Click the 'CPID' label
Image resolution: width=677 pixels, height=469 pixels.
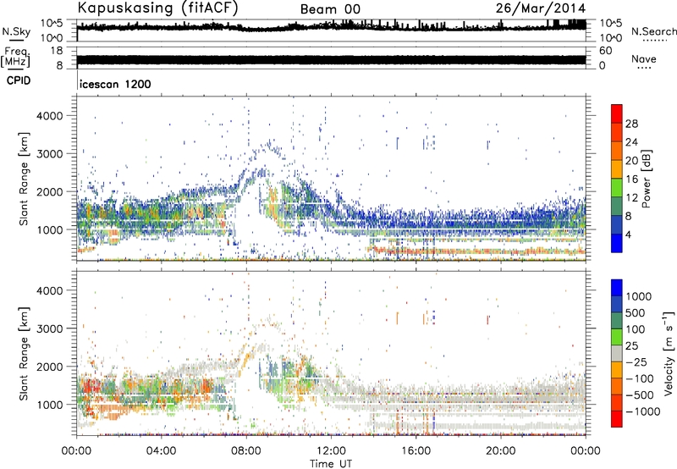pos(19,80)
